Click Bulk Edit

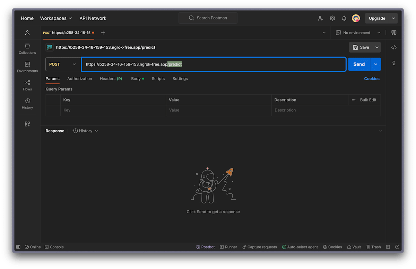[368, 100]
